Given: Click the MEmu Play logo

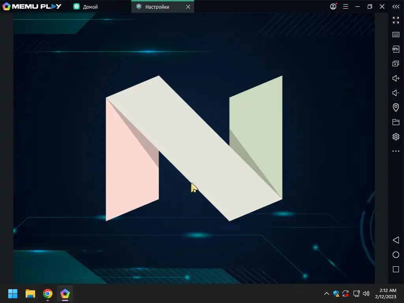Looking at the screenshot, I should pos(32,6).
